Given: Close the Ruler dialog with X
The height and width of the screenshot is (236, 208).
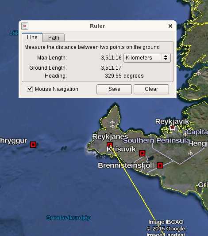Looking at the screenshot, I should pos(170,26).
